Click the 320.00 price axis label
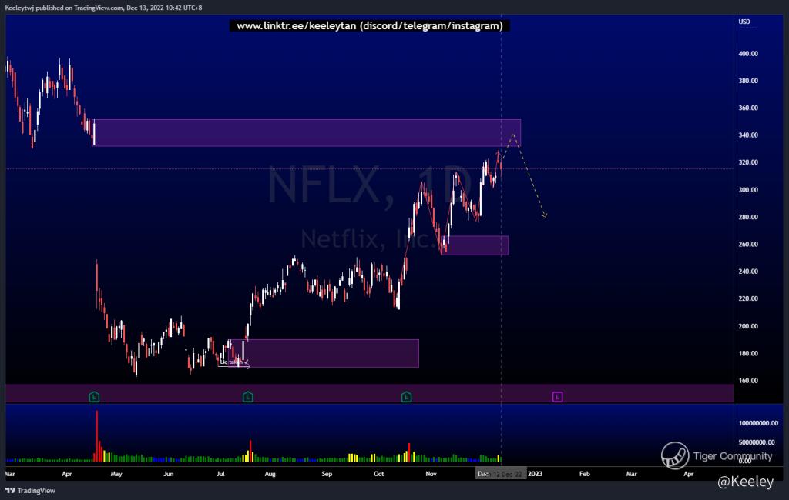Screen dimensions: 789x500 coord(748,162)
